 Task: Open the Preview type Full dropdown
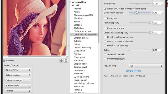click(x=146, y=66)
